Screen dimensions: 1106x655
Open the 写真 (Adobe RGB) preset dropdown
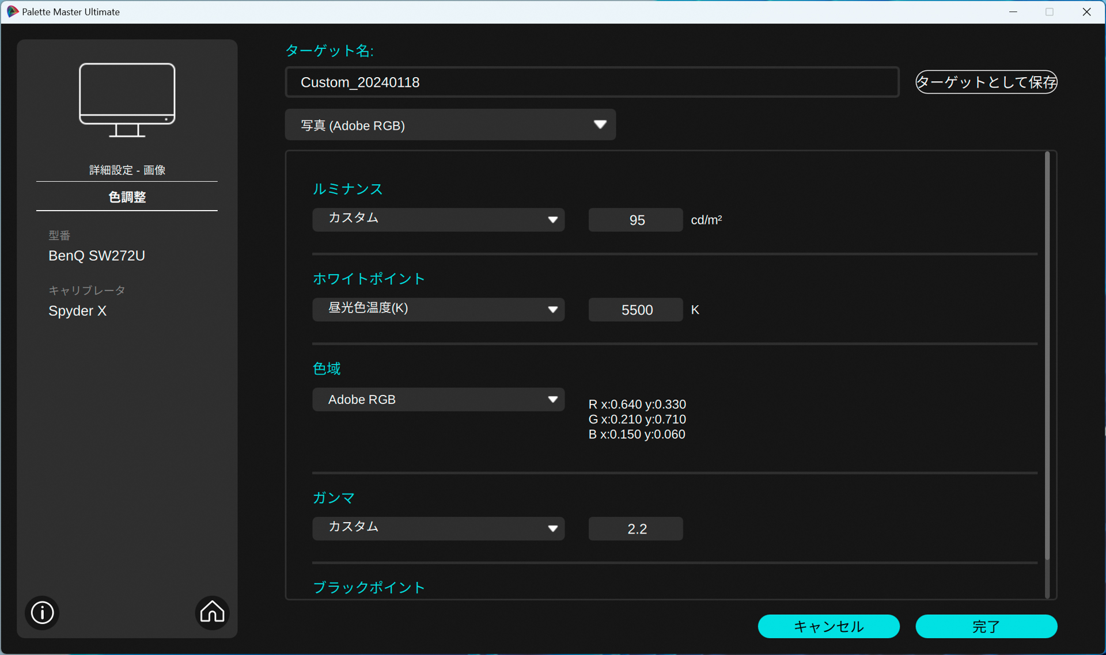coord(450,124)
